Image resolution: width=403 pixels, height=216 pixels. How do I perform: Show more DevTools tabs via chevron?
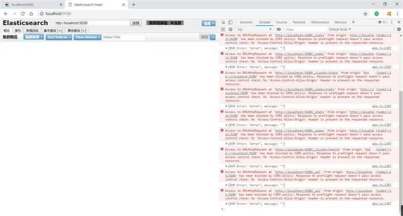tap(353, 22)
